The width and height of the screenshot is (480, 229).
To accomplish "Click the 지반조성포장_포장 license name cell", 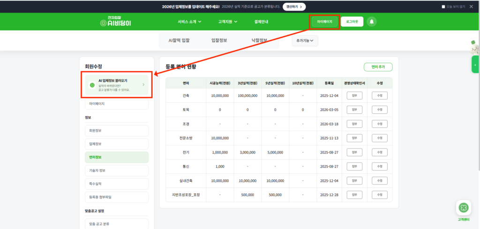I will pyautogui.click(x=186, y=195).
